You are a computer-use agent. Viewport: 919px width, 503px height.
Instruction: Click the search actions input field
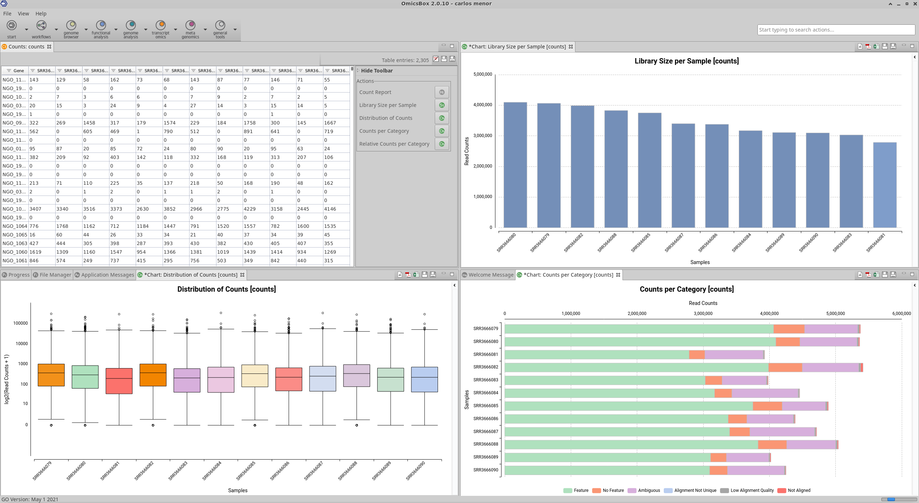[x=836, y=30]
